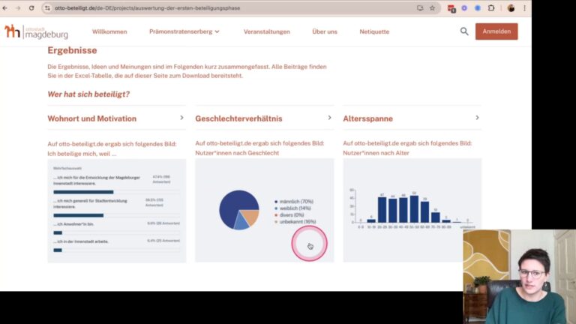Click the search magnifier icon

coord(464,31)
